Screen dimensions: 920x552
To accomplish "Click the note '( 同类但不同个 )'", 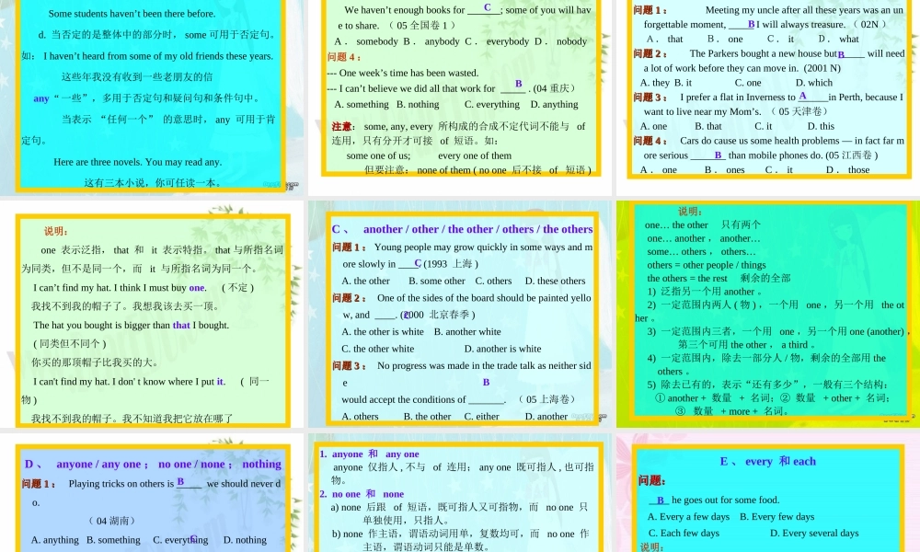I will tap(70, 344).
